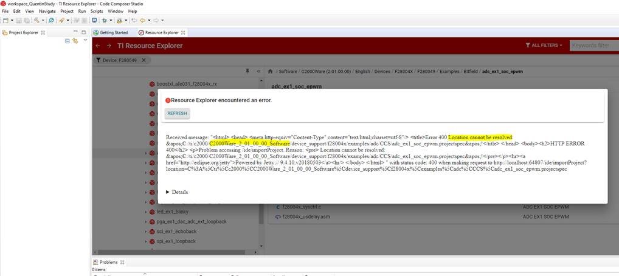The image size is (619, 276).
Task: Remove the Device: F280049 filter chip
Action: (144, 60)
